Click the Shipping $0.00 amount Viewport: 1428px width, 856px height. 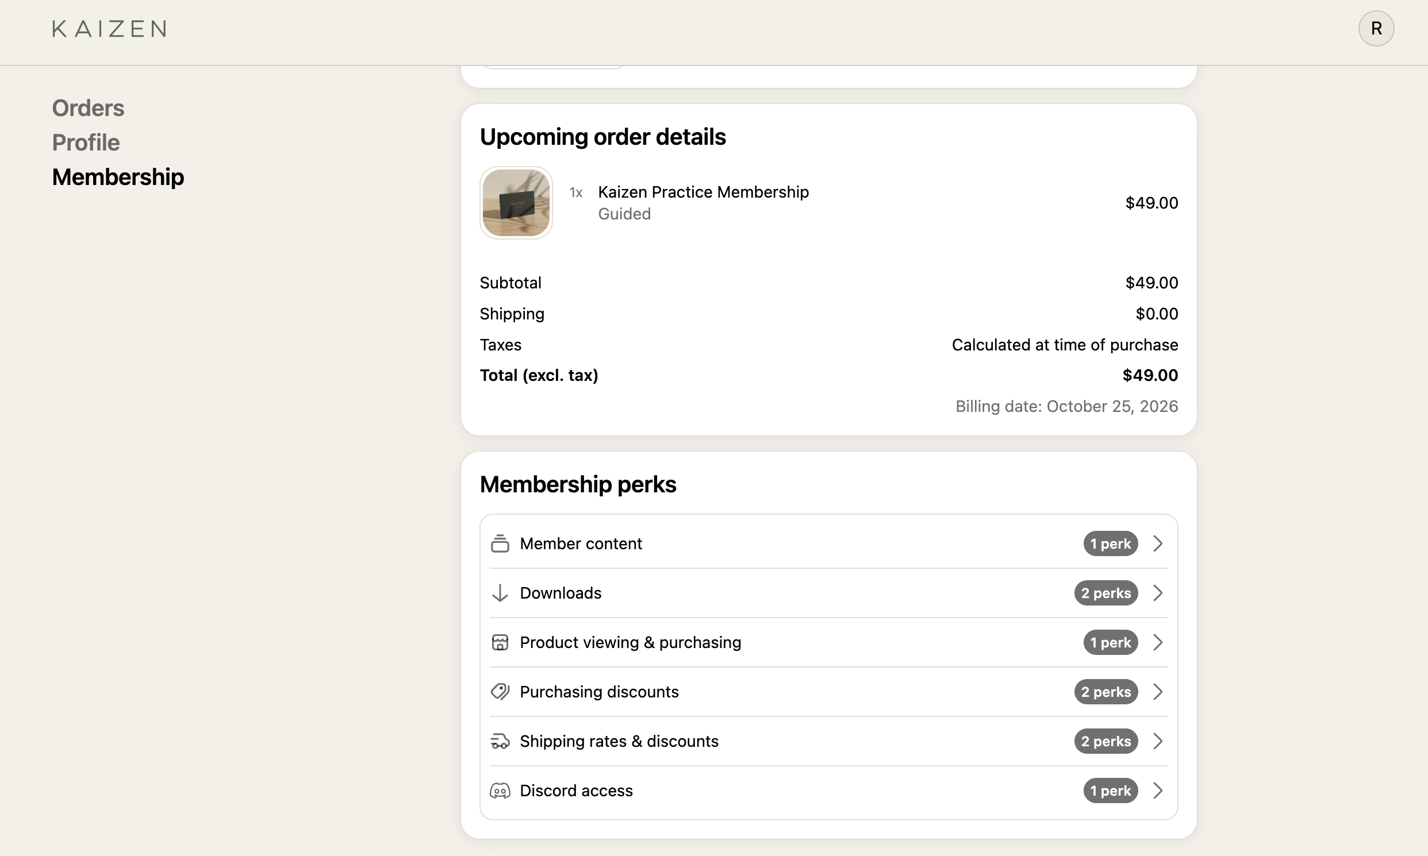point(1157,314)
